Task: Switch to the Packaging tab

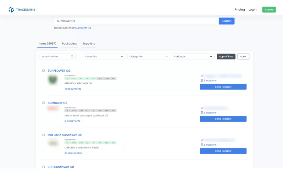Action: pos(69,44)
